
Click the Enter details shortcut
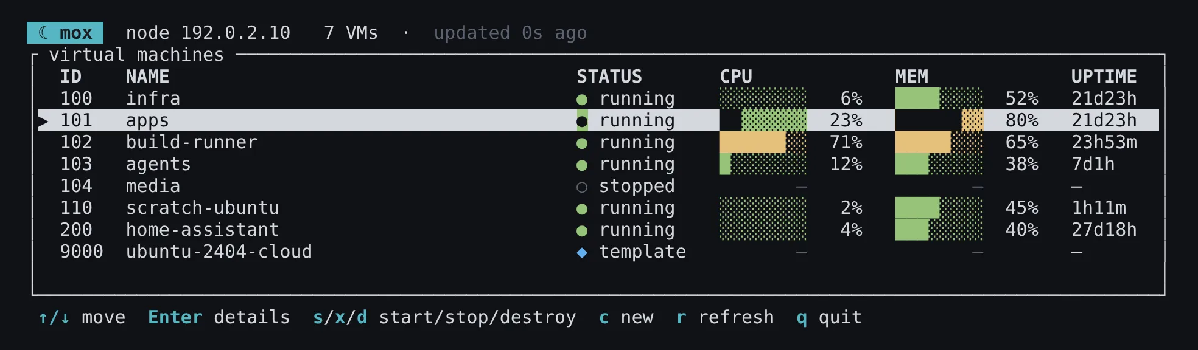(219, 317)
